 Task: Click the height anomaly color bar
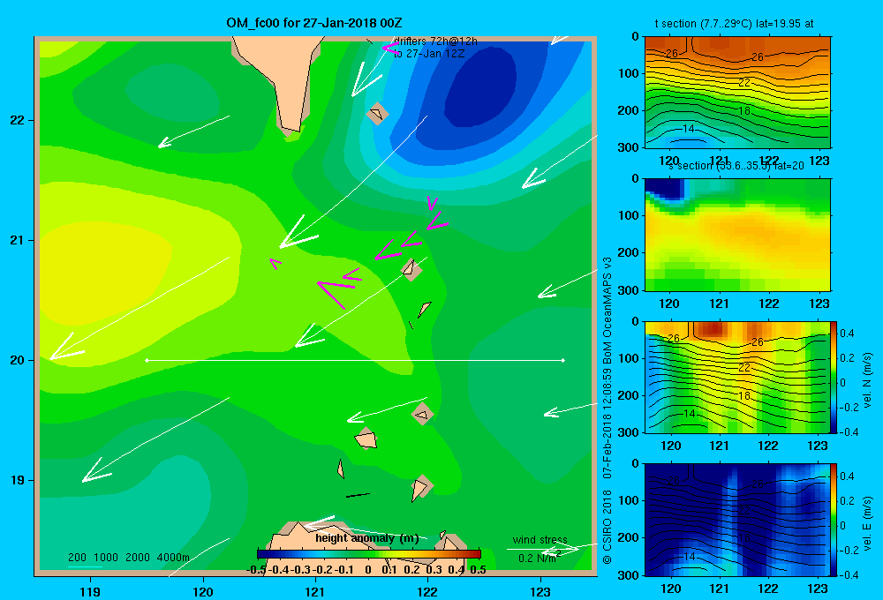pyautogui.click(x=369, y=554)
